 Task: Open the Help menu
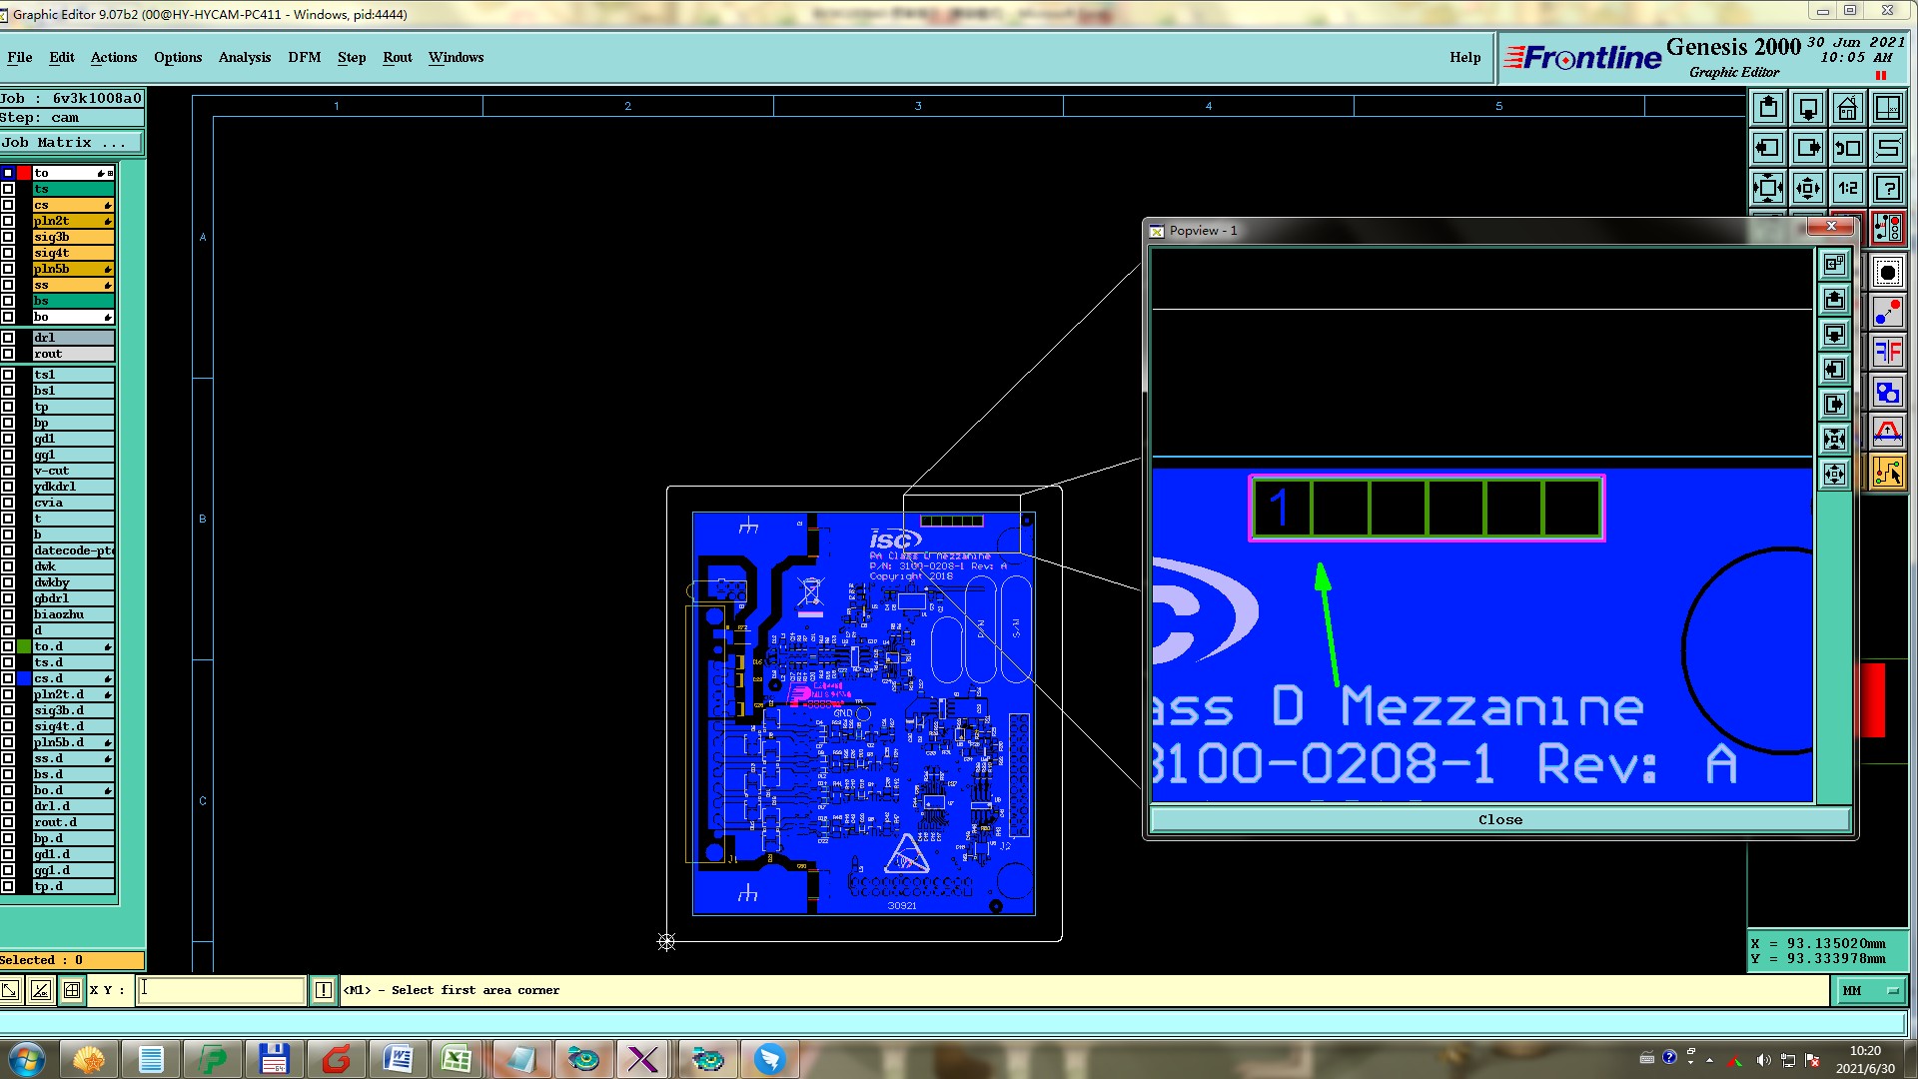click(x=1465, y=57)
